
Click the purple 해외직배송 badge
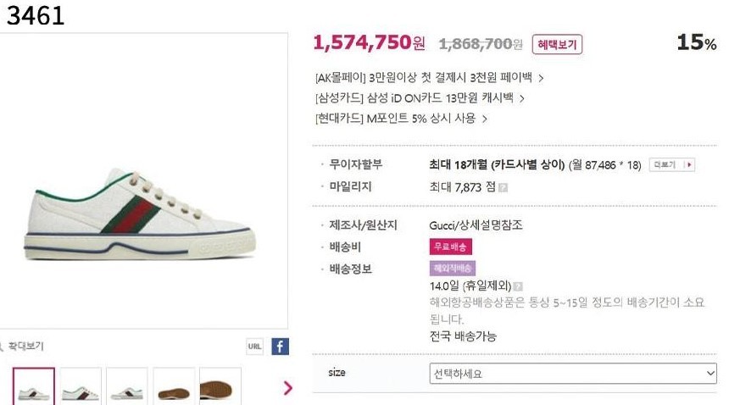coord(453,268)
